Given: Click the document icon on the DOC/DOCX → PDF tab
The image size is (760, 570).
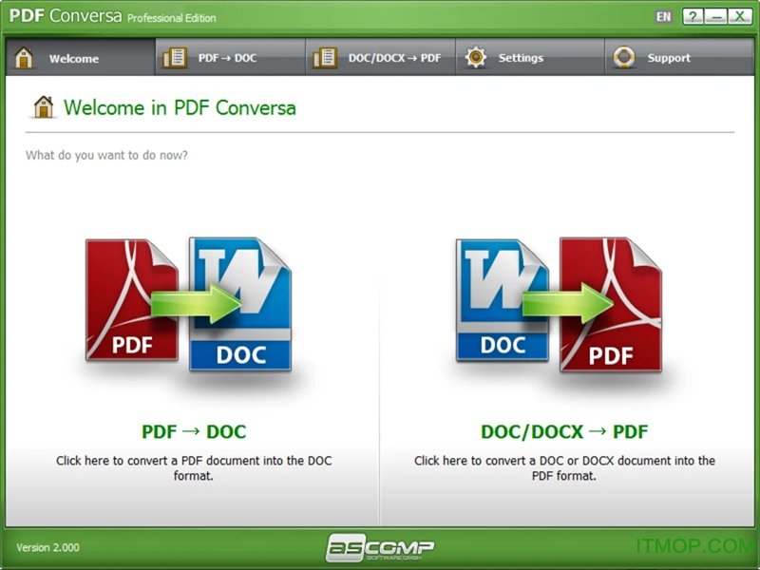Looking at the screenshot, I should click(x=323, y=57).
